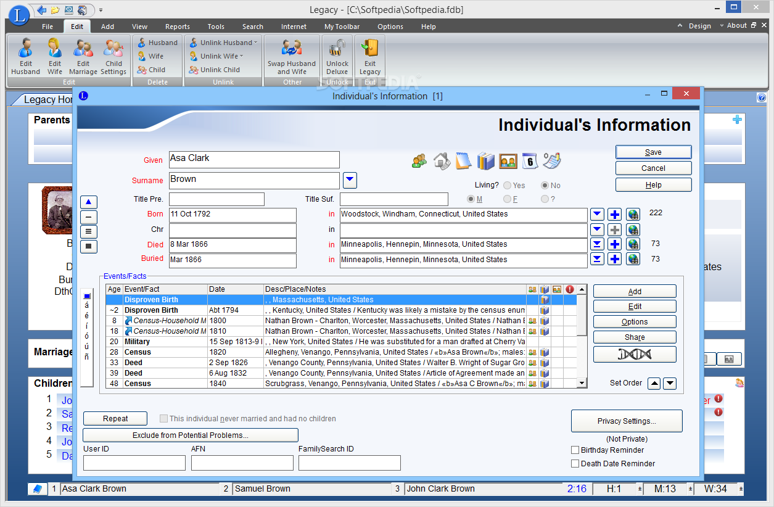
Task: Switch to the My Toolbar tab
Action: click(x=342, y=27)
